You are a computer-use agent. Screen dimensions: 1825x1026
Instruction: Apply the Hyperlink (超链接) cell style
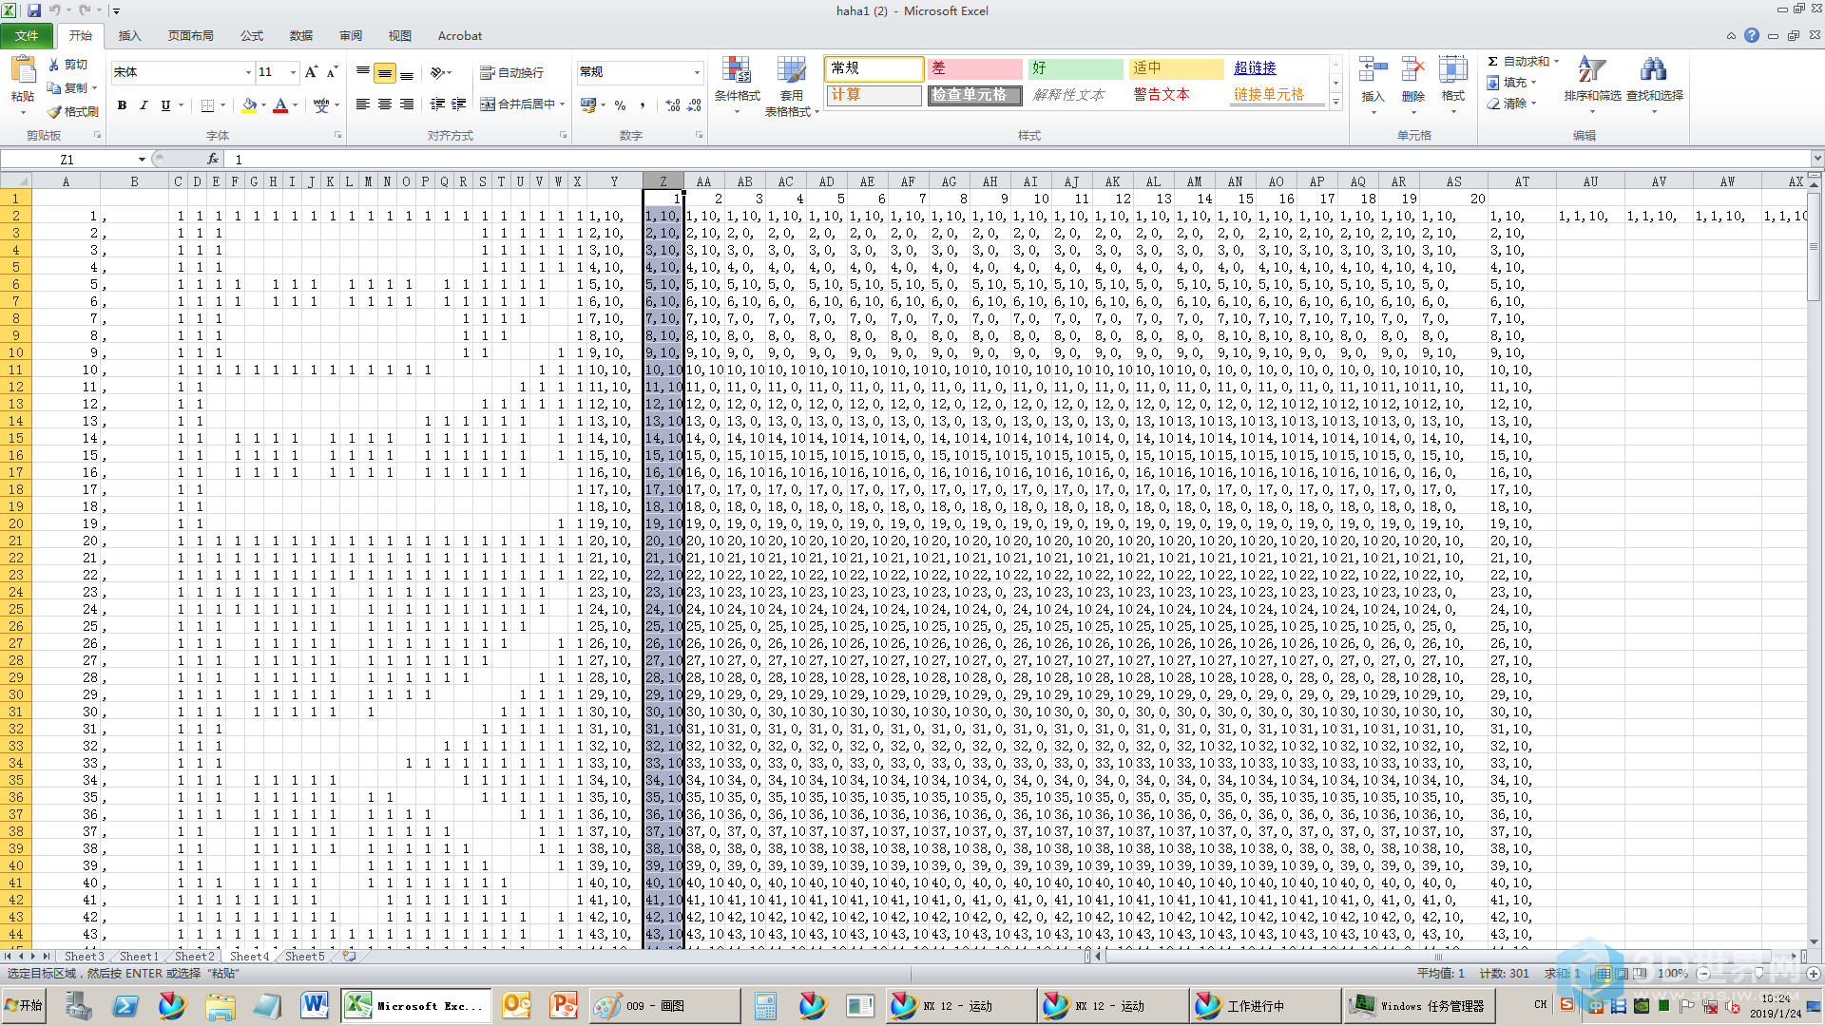pos(1277,68)
